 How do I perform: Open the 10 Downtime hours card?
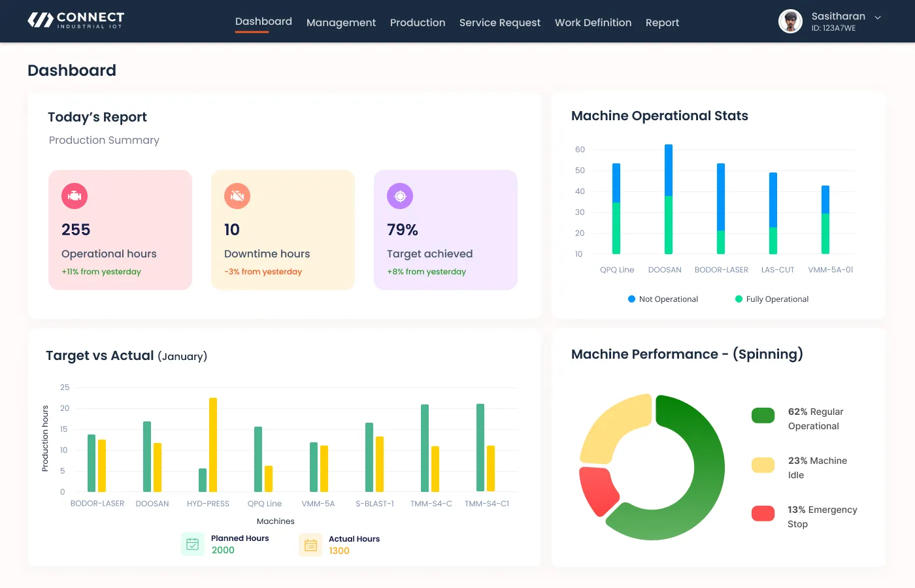tap(283, 230)
